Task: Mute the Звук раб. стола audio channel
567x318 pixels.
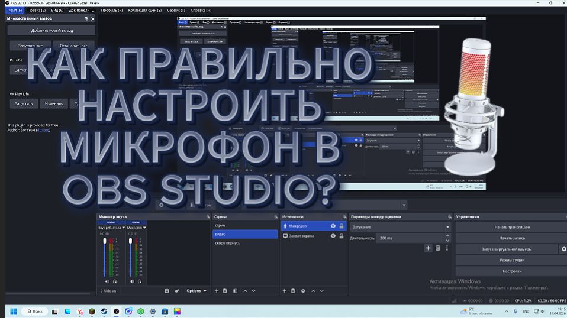Action: (107, 281)
